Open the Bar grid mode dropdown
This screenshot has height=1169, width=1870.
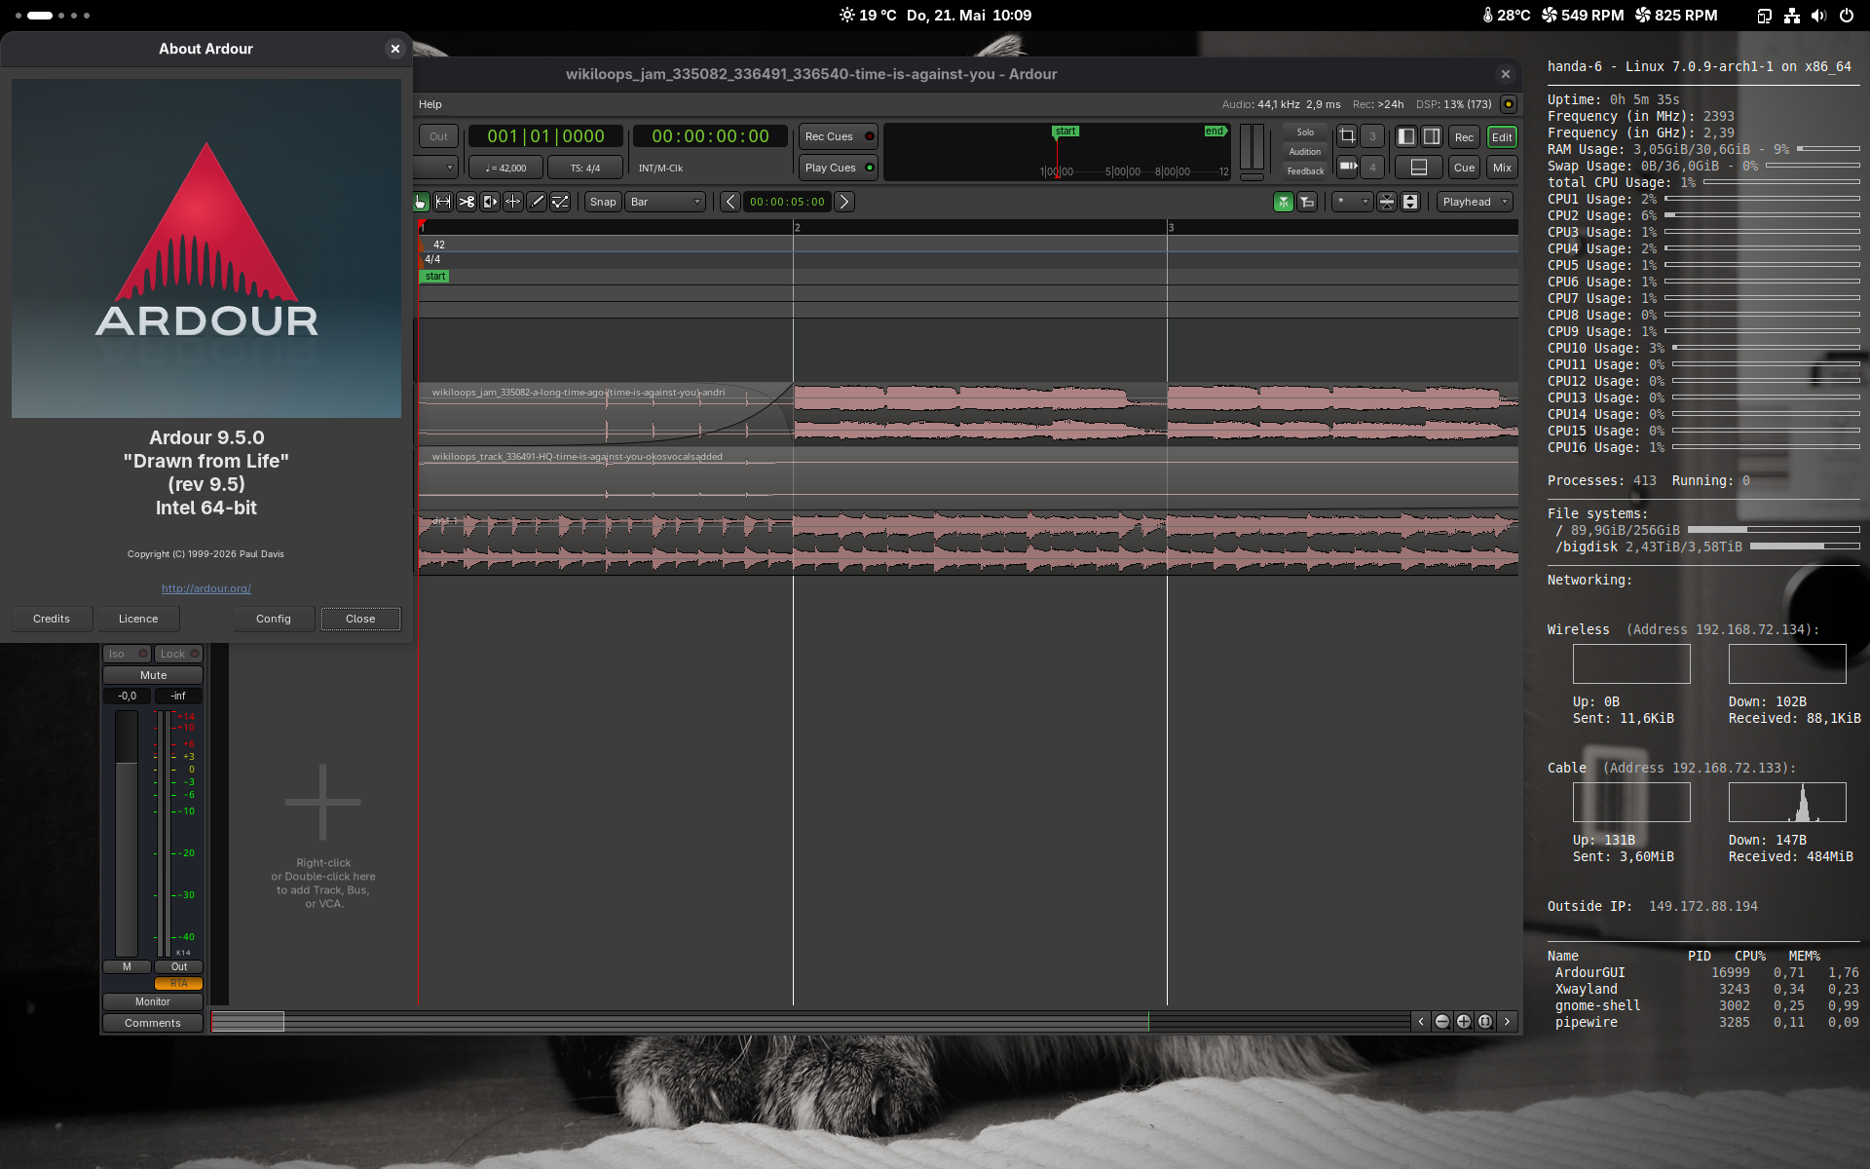pyautogui.click(x=666, y=202)
